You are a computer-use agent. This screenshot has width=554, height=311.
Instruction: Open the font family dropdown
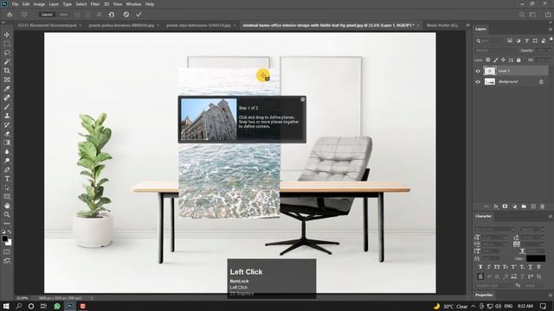pyautogui.click(x=494, y=229)
